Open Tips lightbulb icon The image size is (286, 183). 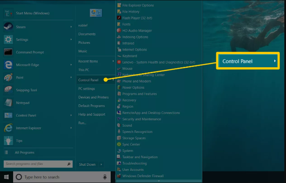[x=8, y=141]
